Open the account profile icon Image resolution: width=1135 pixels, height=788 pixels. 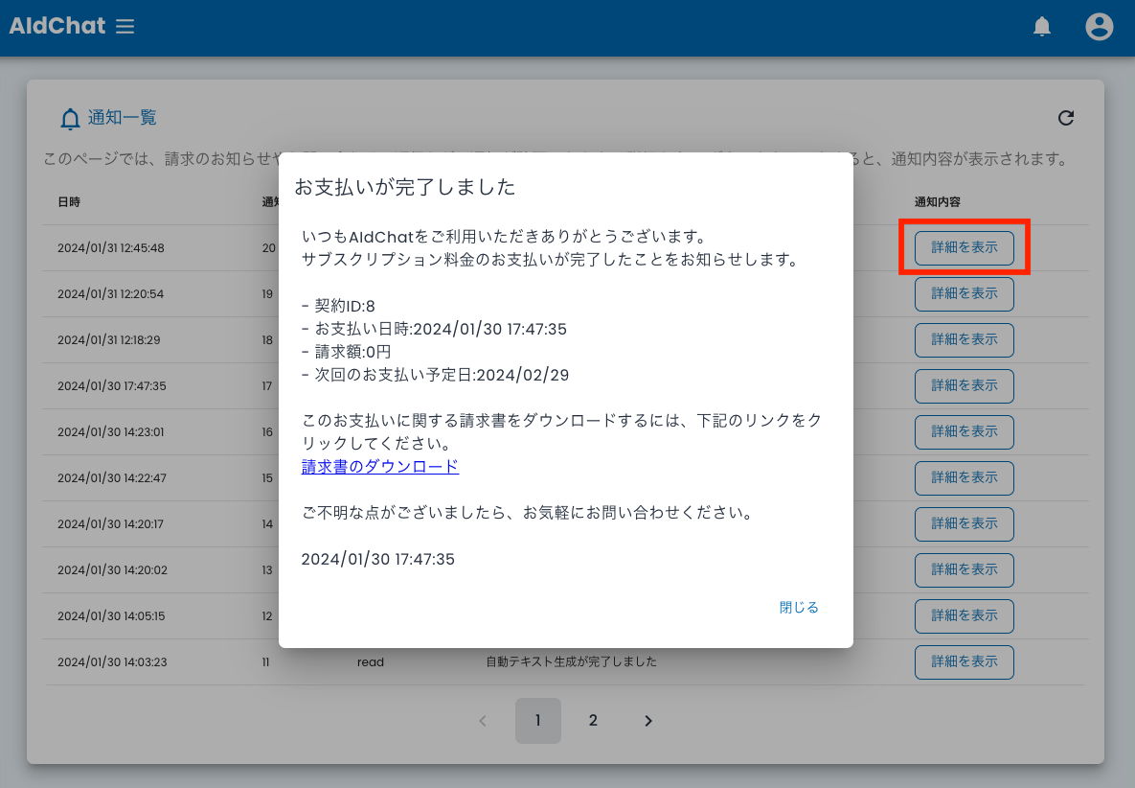click(x=1099, y=26)
